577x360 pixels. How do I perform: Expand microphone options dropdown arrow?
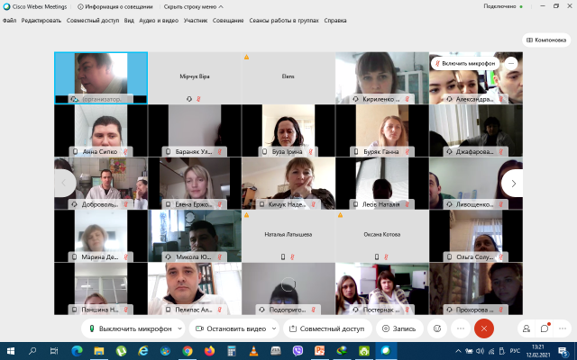click(180, 328)
